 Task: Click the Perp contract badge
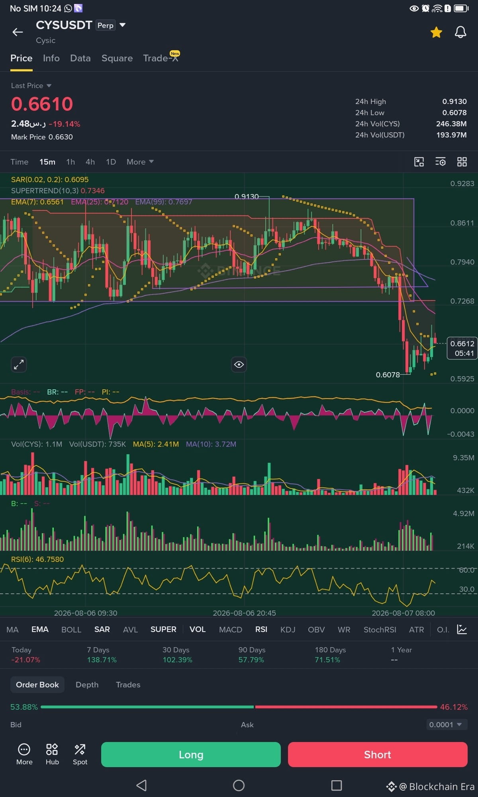(x=106, y=25)
